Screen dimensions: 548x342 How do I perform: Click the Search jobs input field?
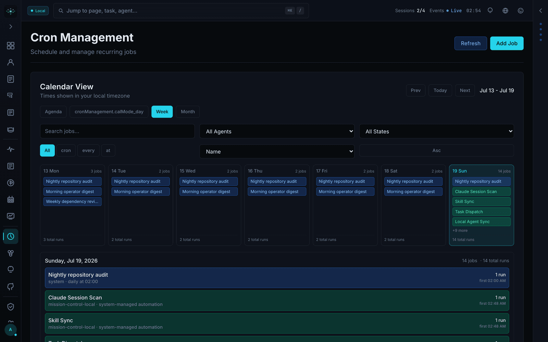pyautogui.click(x=117, y=131)
